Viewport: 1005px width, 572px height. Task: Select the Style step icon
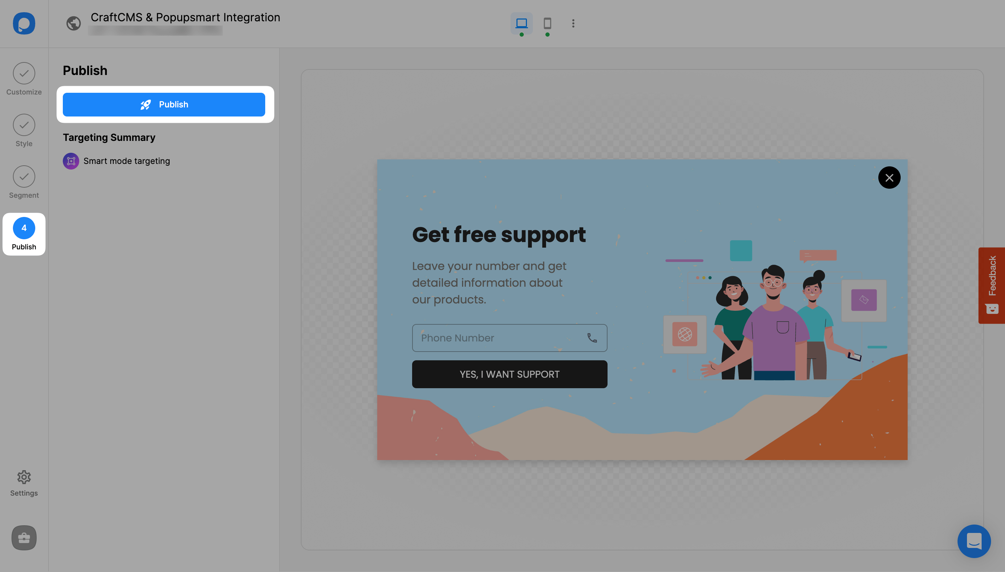click(24, 125)
